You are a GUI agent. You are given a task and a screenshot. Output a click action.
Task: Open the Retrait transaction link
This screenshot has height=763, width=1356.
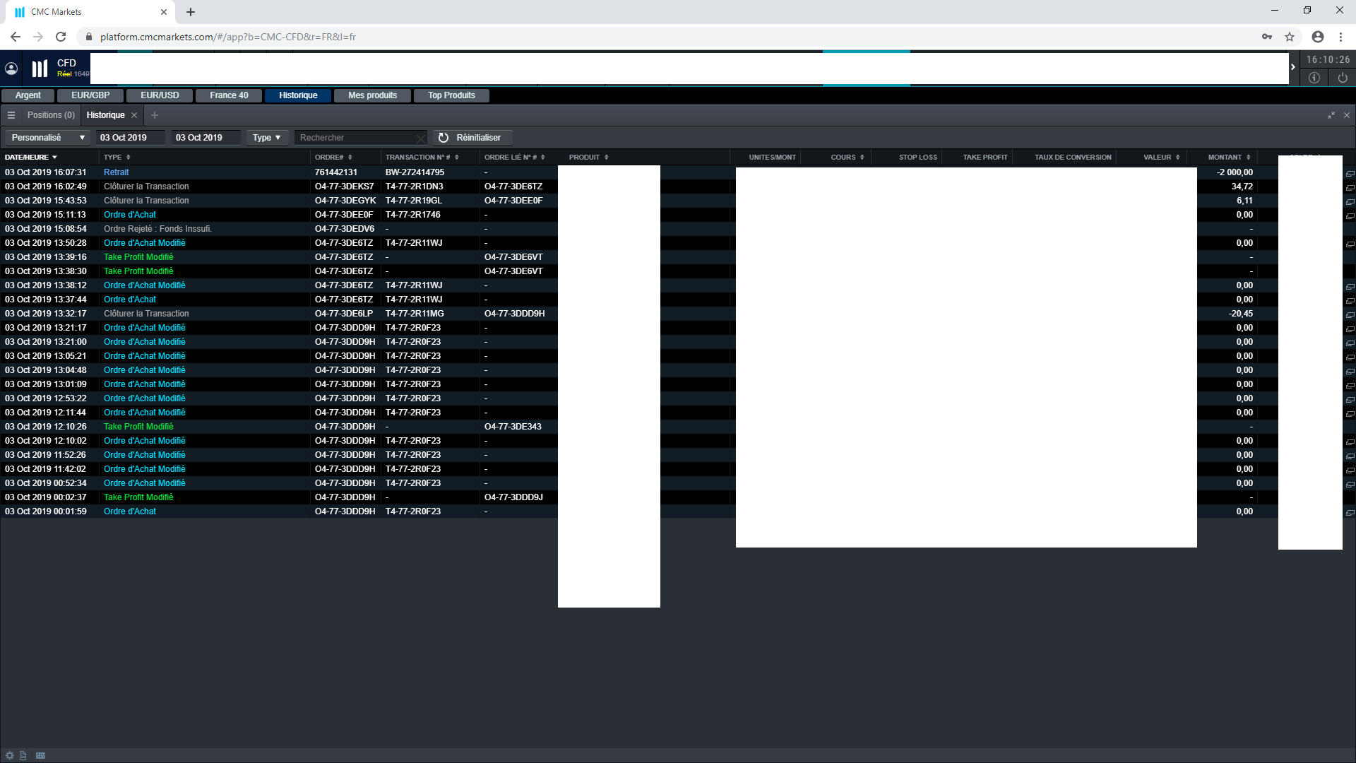[x=117, y=172]
